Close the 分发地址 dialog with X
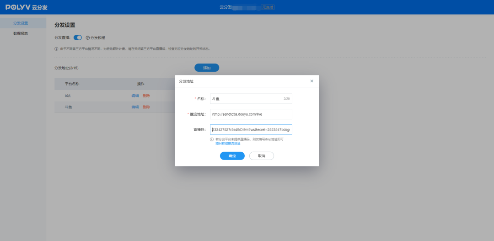 pos(312,81)
